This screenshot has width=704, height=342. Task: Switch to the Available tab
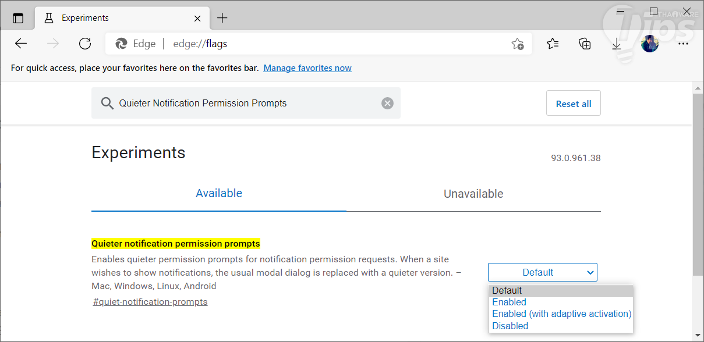point(219,193)
